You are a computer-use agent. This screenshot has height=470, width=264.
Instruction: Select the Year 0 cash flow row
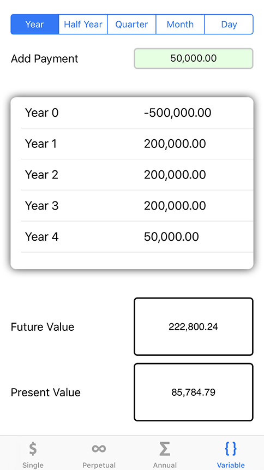pos(137,113)
